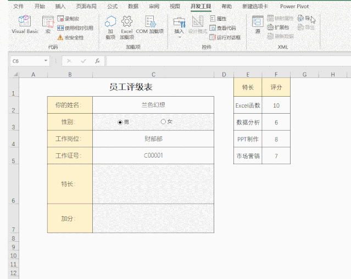Image resolution: width=351 pixels, height=279 pixels.
Task: Switch to the 数据 tab
Action: coord(133,6)
